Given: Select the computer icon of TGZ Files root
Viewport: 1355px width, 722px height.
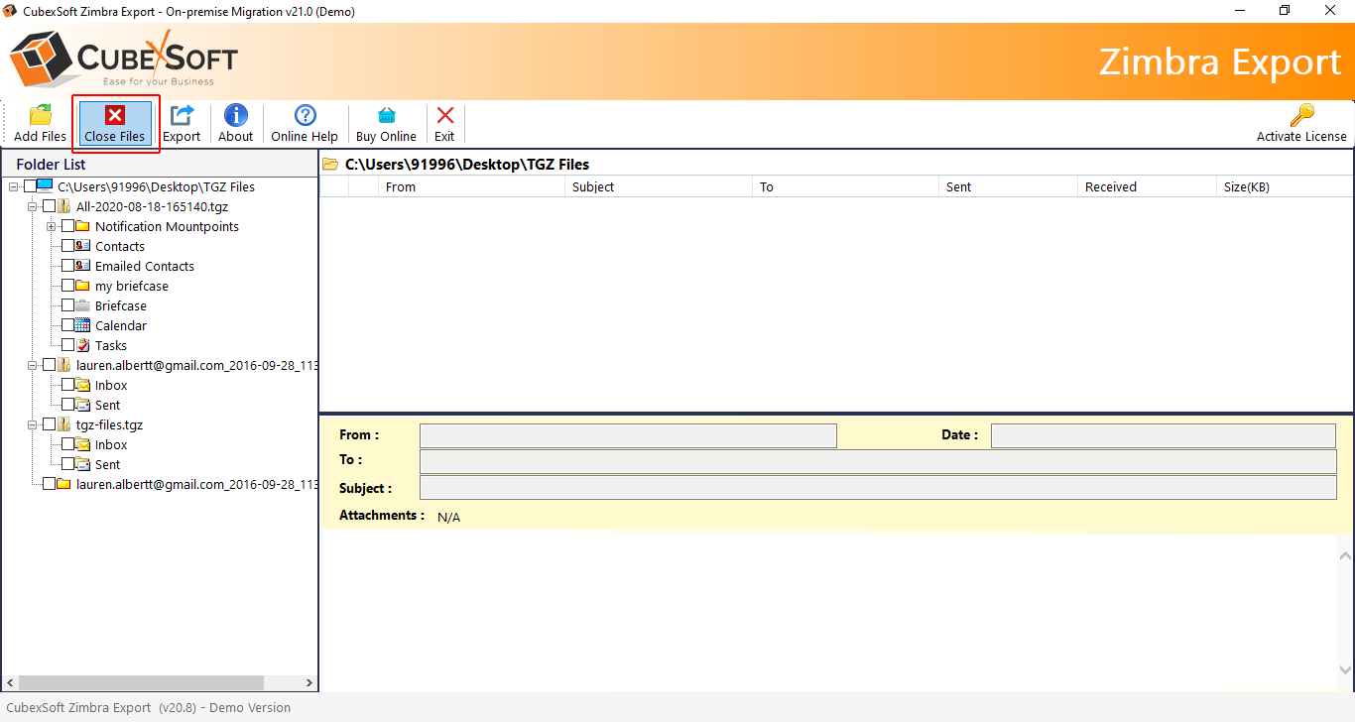Looking at the screenshot, I should [46, 186].
